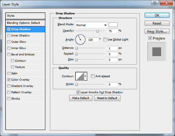
Task: Tick the Contour sub-option checkbox
Action: point(12,61)
